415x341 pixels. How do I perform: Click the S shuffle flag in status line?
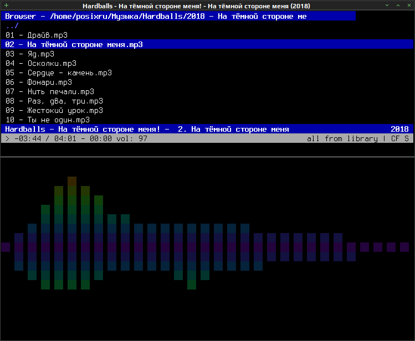click(407, 139)
